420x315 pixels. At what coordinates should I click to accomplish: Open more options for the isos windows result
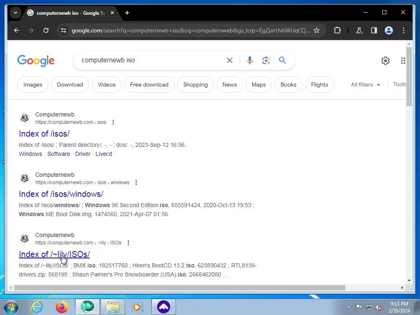(136, 183)
